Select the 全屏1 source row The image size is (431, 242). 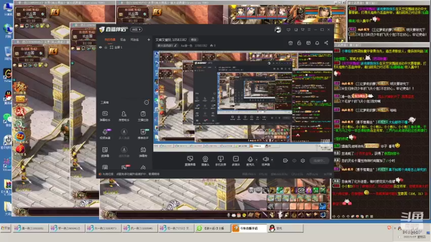[124, 47]
